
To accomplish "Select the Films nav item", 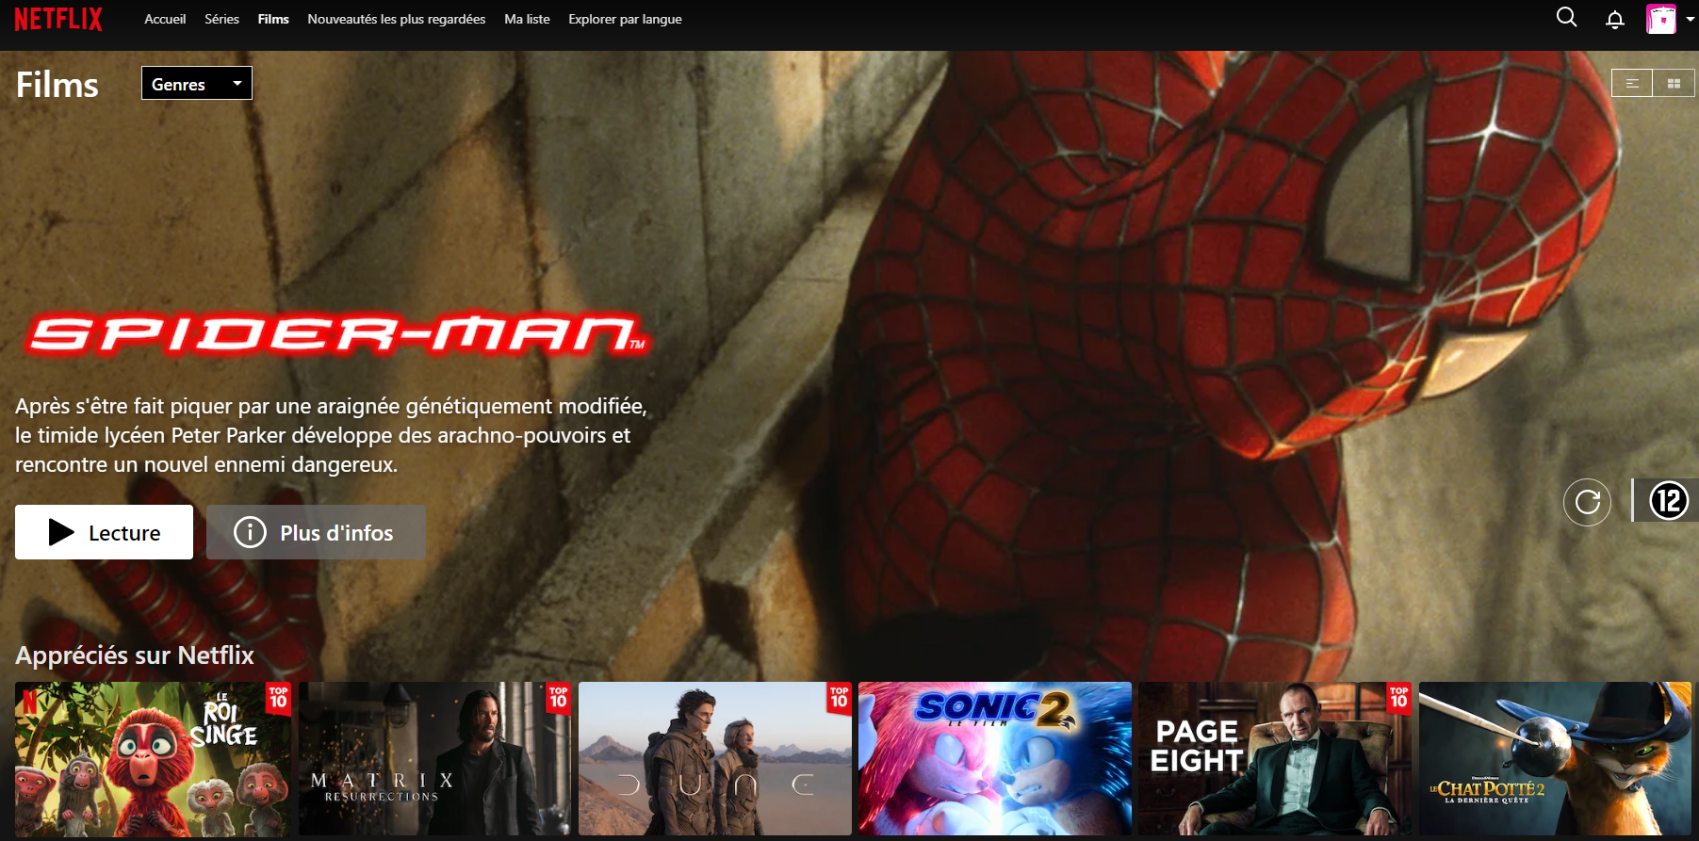I will pyautogui.click(x=273, y=19).
